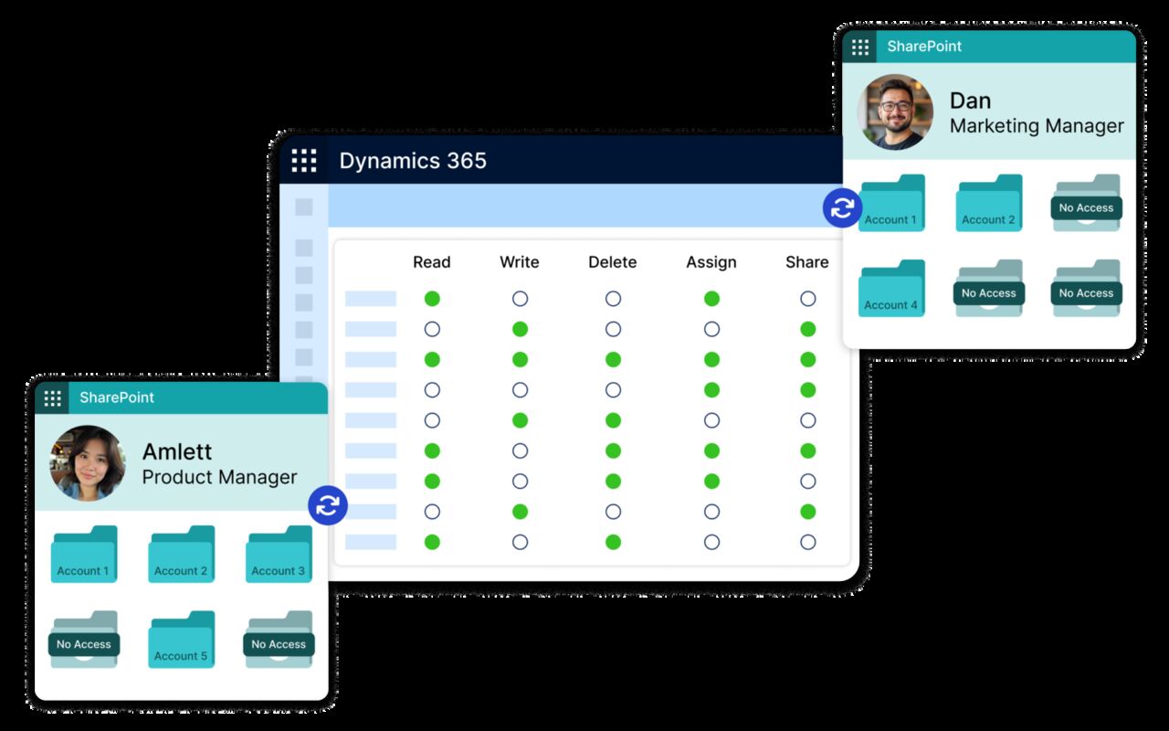This screenshot has width=1169, height=731.
Task: Toggle Read permission in the bottom table row
Action: click(x=432, y=542)
